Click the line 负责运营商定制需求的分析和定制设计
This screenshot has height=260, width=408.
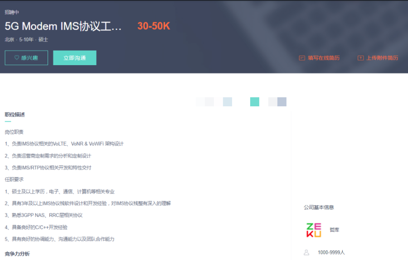tap(48, 156)
